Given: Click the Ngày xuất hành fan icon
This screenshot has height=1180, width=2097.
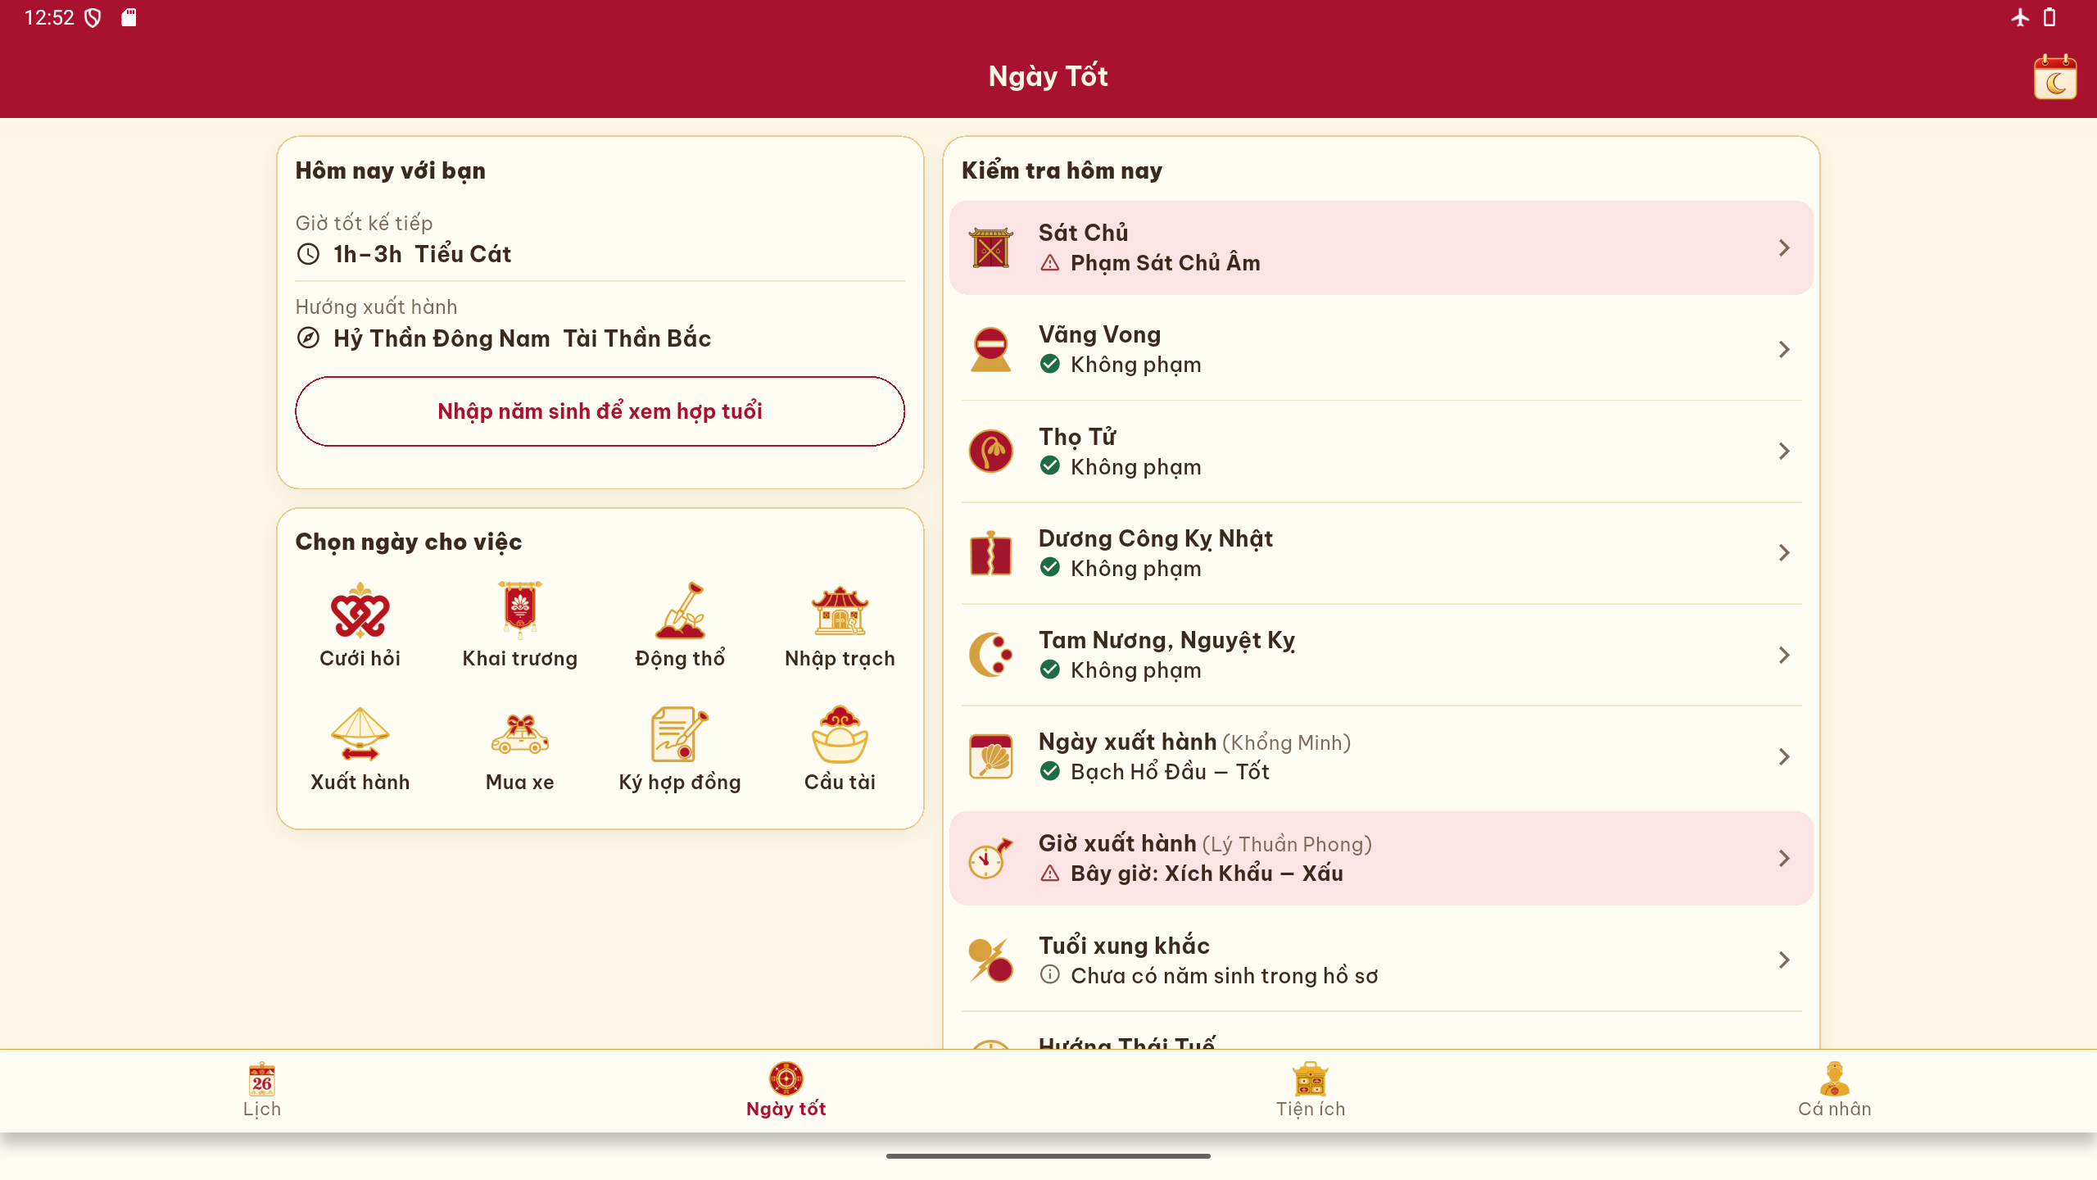Looking at the screenshot, I should point(990,756).
